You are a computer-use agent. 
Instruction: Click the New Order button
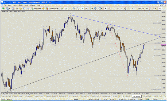tap(36, 9)
